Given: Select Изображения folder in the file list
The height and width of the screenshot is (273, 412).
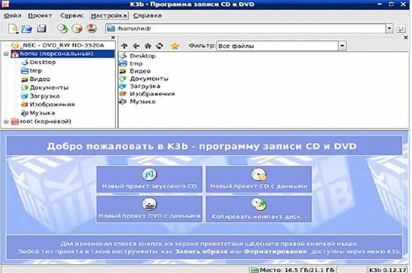Looking at the screenshot, I should (x=152, y=94).
